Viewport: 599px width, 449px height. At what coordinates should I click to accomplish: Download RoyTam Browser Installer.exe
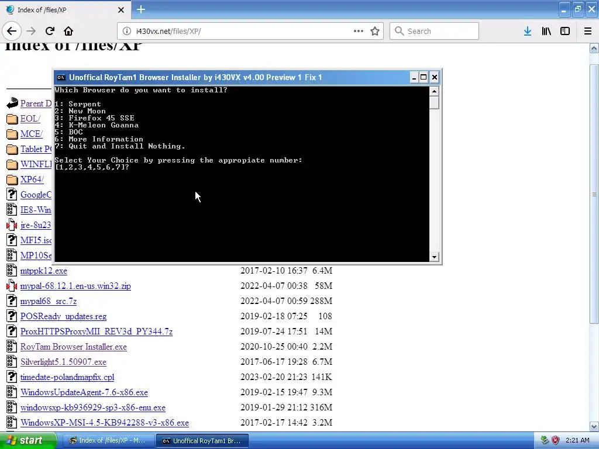pos(73,347)
